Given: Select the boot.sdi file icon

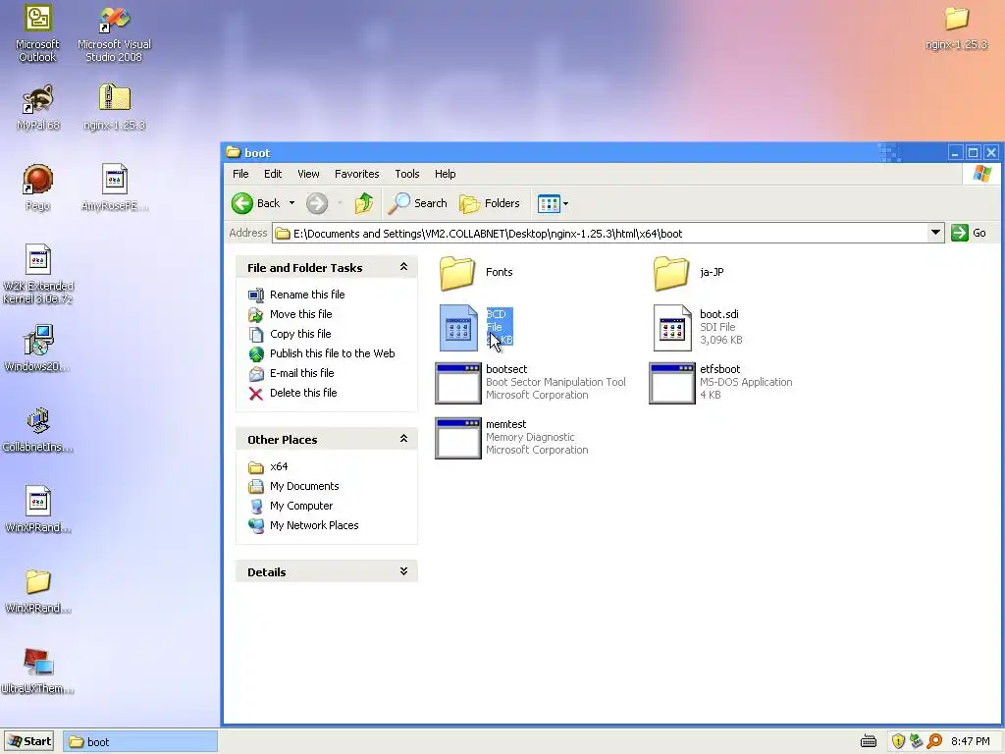Looking at the screenshot, I should [672, 328].
